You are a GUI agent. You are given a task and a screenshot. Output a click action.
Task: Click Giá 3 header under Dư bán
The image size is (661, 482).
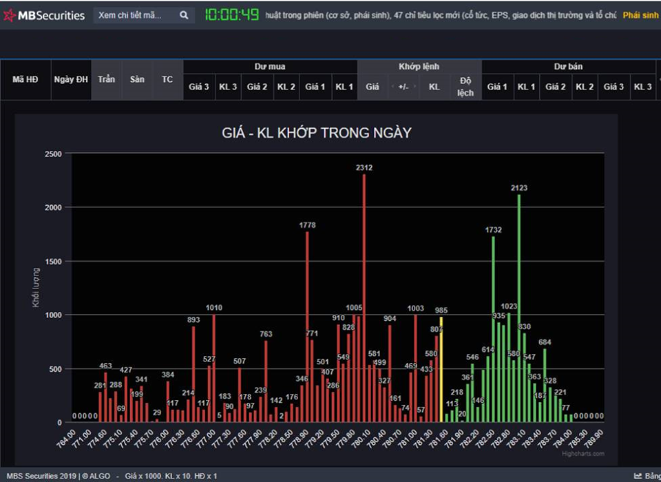coord(613,87)
